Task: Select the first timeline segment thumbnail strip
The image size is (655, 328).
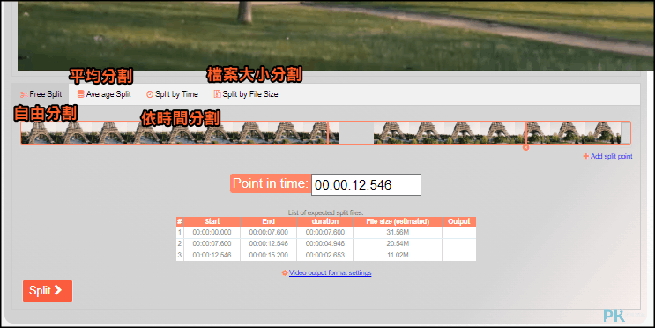Action: (175, 132)
